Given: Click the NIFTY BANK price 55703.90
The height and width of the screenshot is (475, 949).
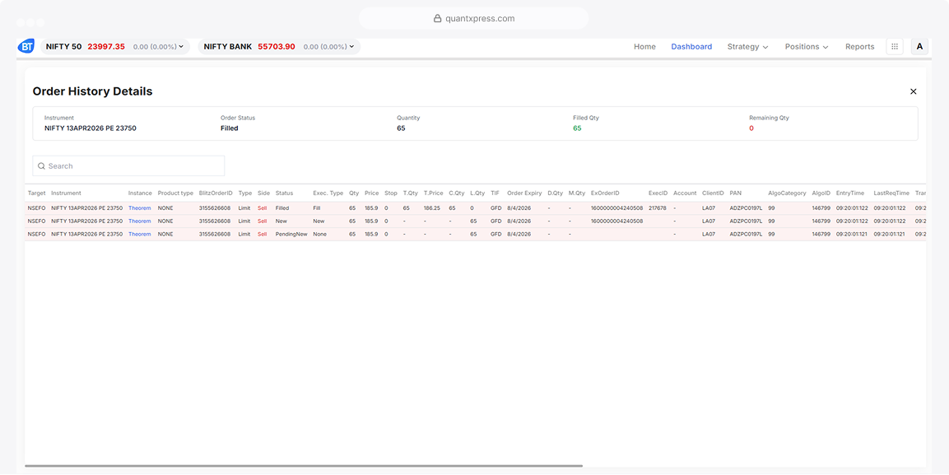Looking at the screenshot, I should coord(277,47).
